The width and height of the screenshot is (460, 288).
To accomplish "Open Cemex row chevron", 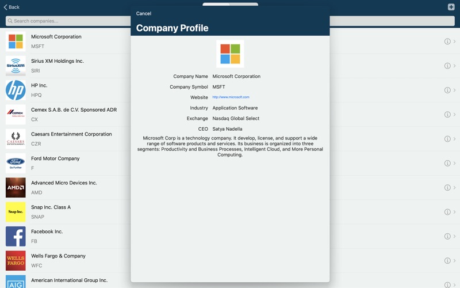I will (x=454, y=115).
